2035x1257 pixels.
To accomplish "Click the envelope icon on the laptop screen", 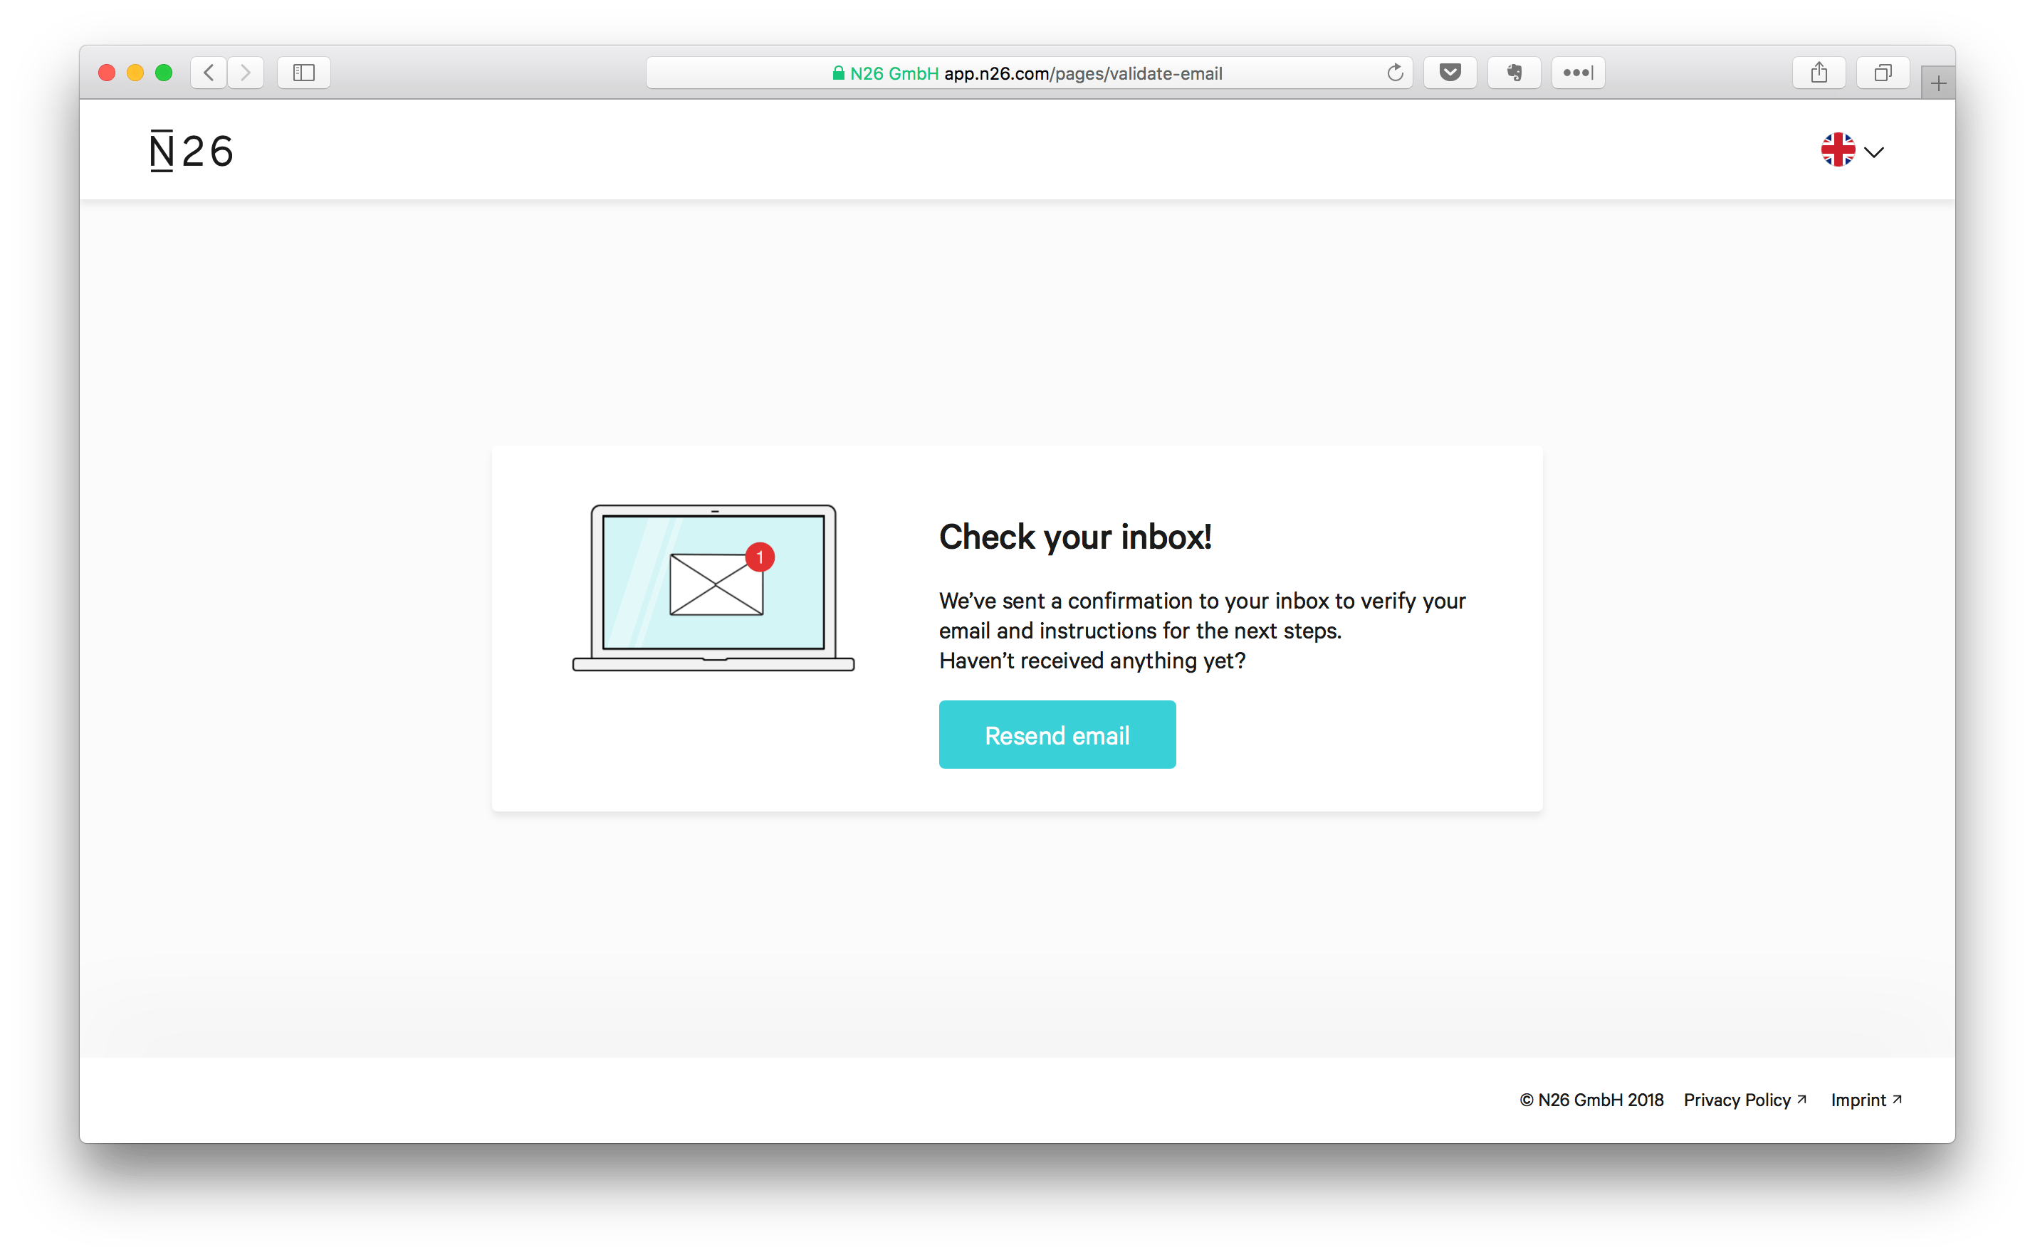I will [x=713, y=590].
